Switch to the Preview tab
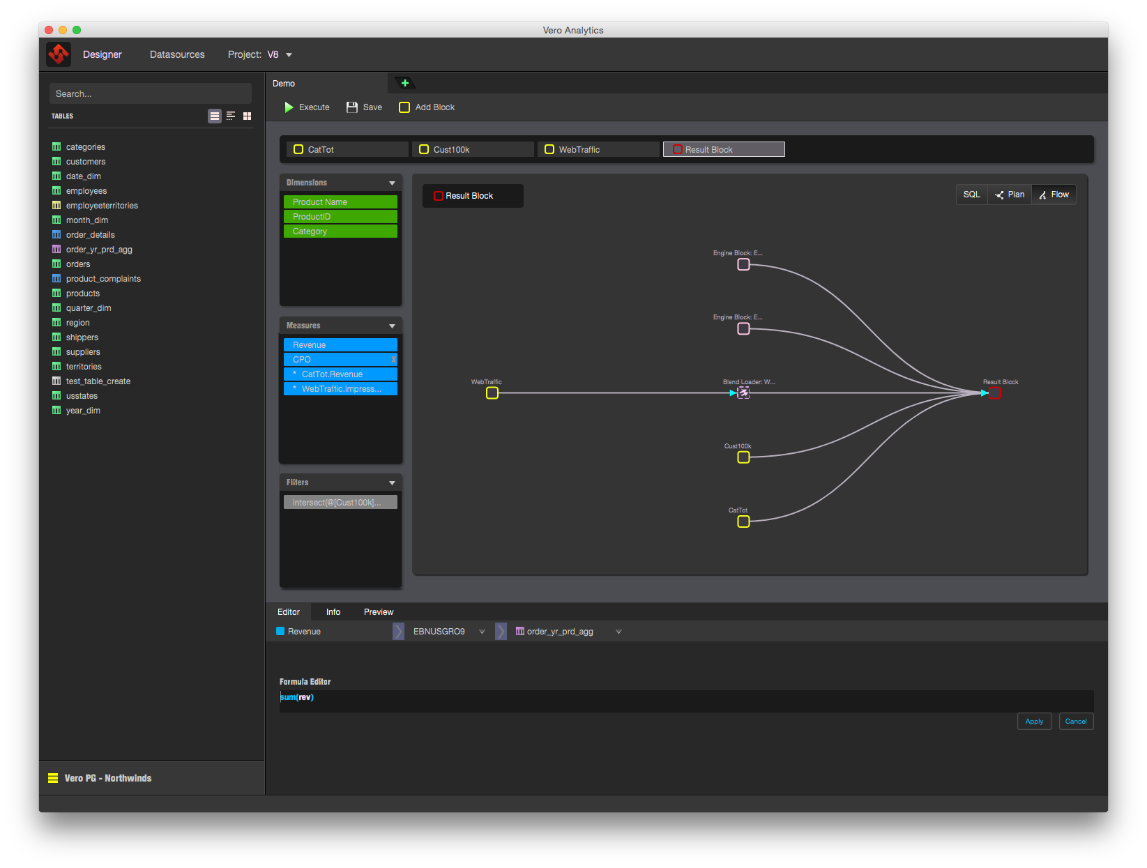 click(x=379, y=612)
